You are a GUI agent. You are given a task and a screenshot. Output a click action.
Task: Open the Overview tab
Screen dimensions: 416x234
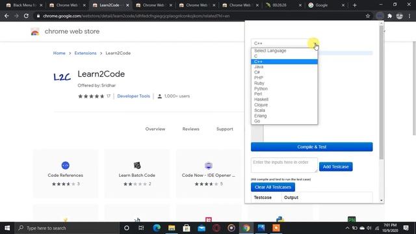155,129
